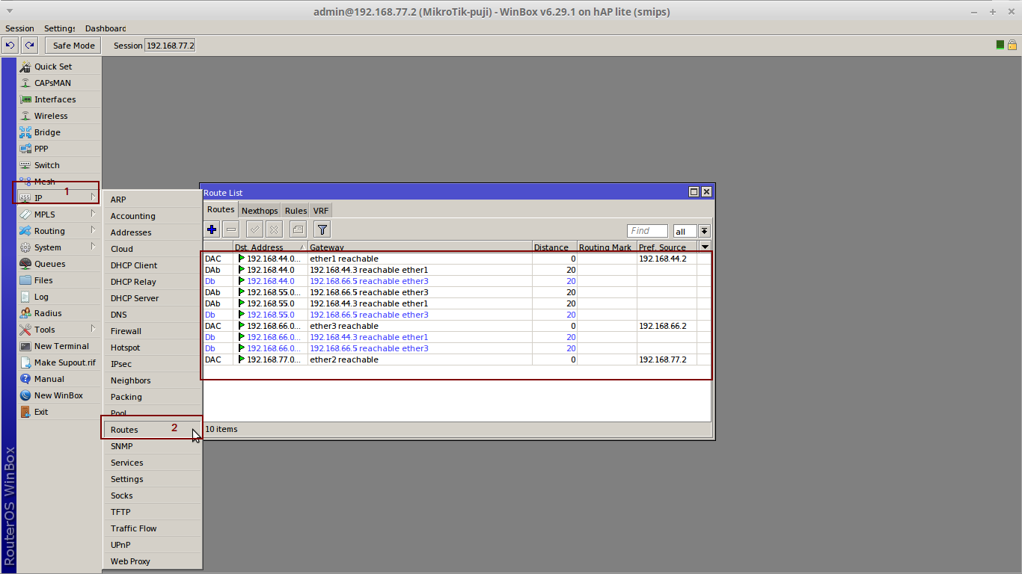Image resolution: width=1022 pixels, height=574 pixels.
Task: Open the column selector dropdown in Route List
Action: point(704,247)
